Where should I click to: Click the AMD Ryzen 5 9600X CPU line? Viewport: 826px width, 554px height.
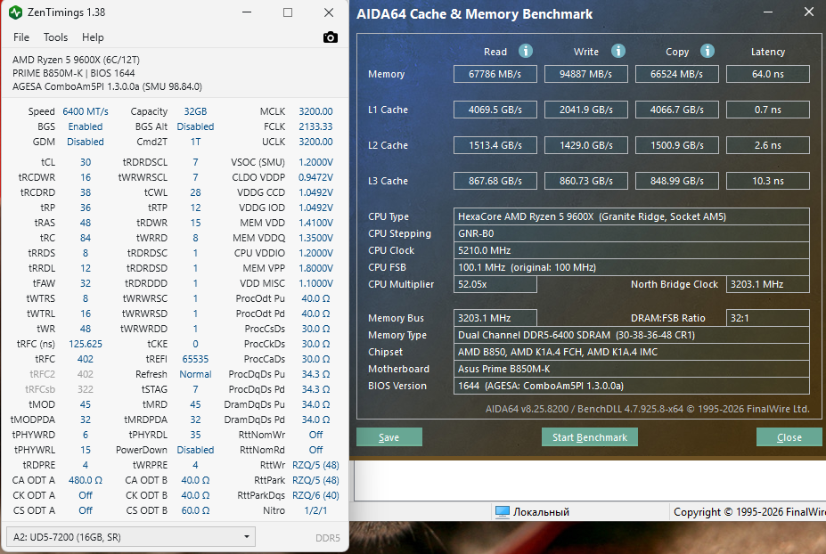pyautogui.click(x=76, y=60)
